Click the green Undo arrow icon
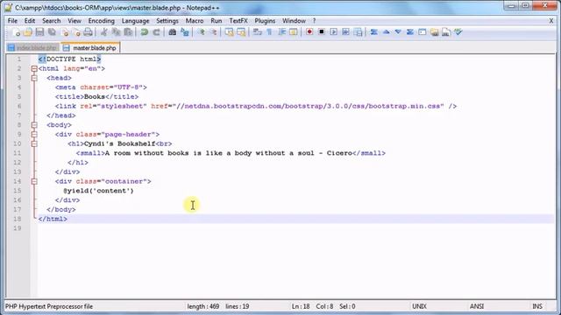 tap(144, 32)
